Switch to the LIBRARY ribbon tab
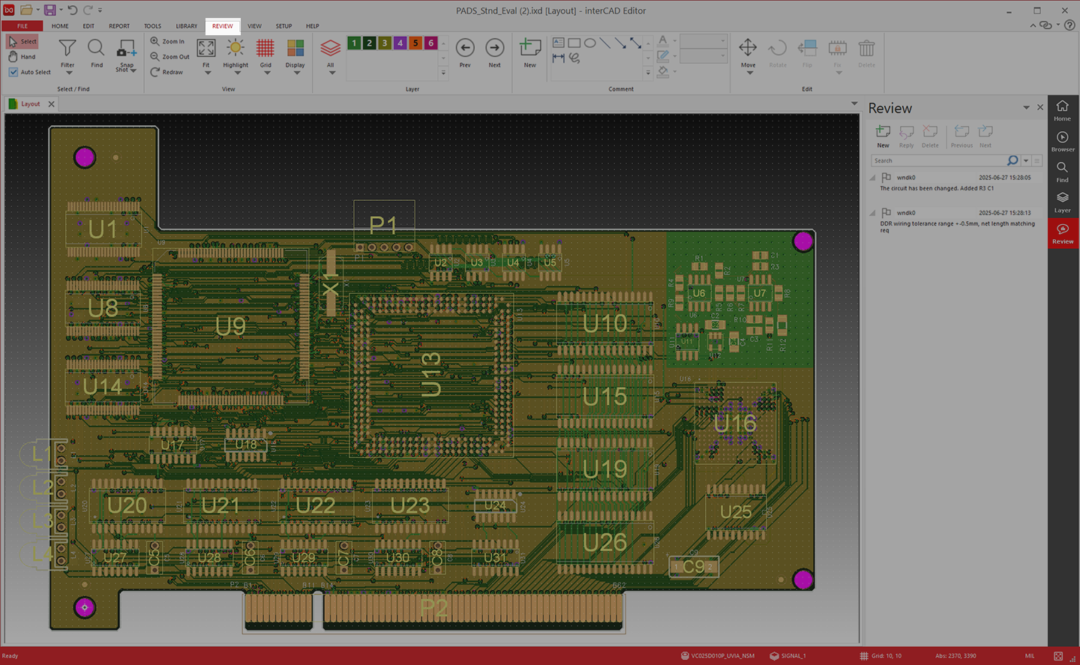Viewport: 1080px width, 665px height. pos(187,26)
